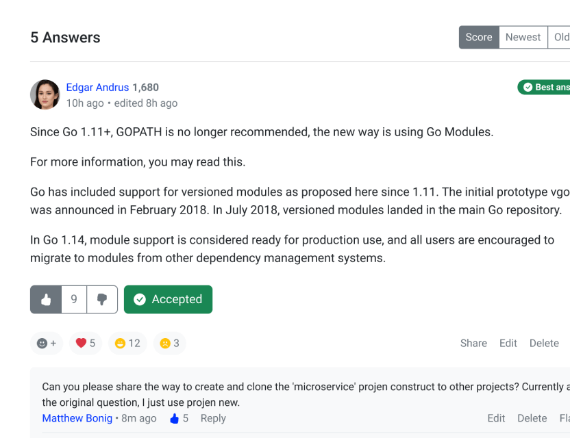Upvote Edgar Andrus's answer

click(x=46, y=300)
